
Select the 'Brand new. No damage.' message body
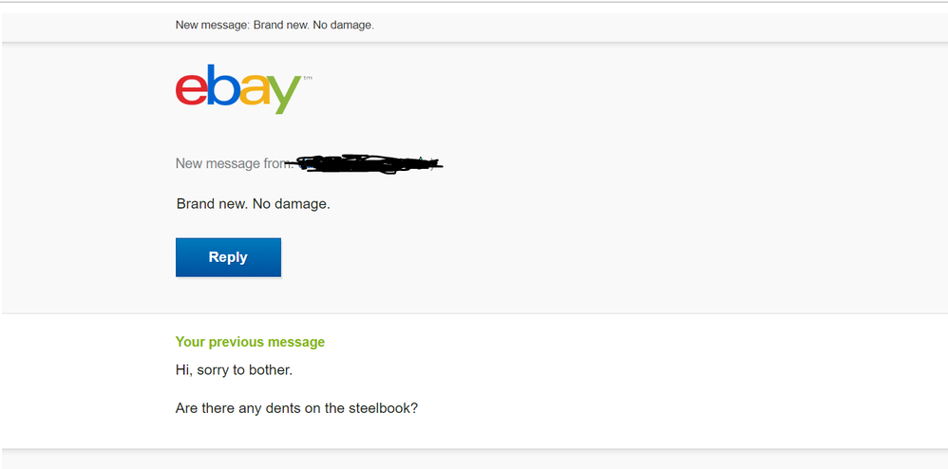(x=254, y=204)
